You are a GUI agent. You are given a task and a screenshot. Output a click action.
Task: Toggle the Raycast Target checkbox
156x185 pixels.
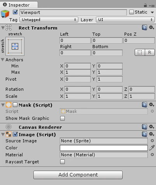(62, 162)
